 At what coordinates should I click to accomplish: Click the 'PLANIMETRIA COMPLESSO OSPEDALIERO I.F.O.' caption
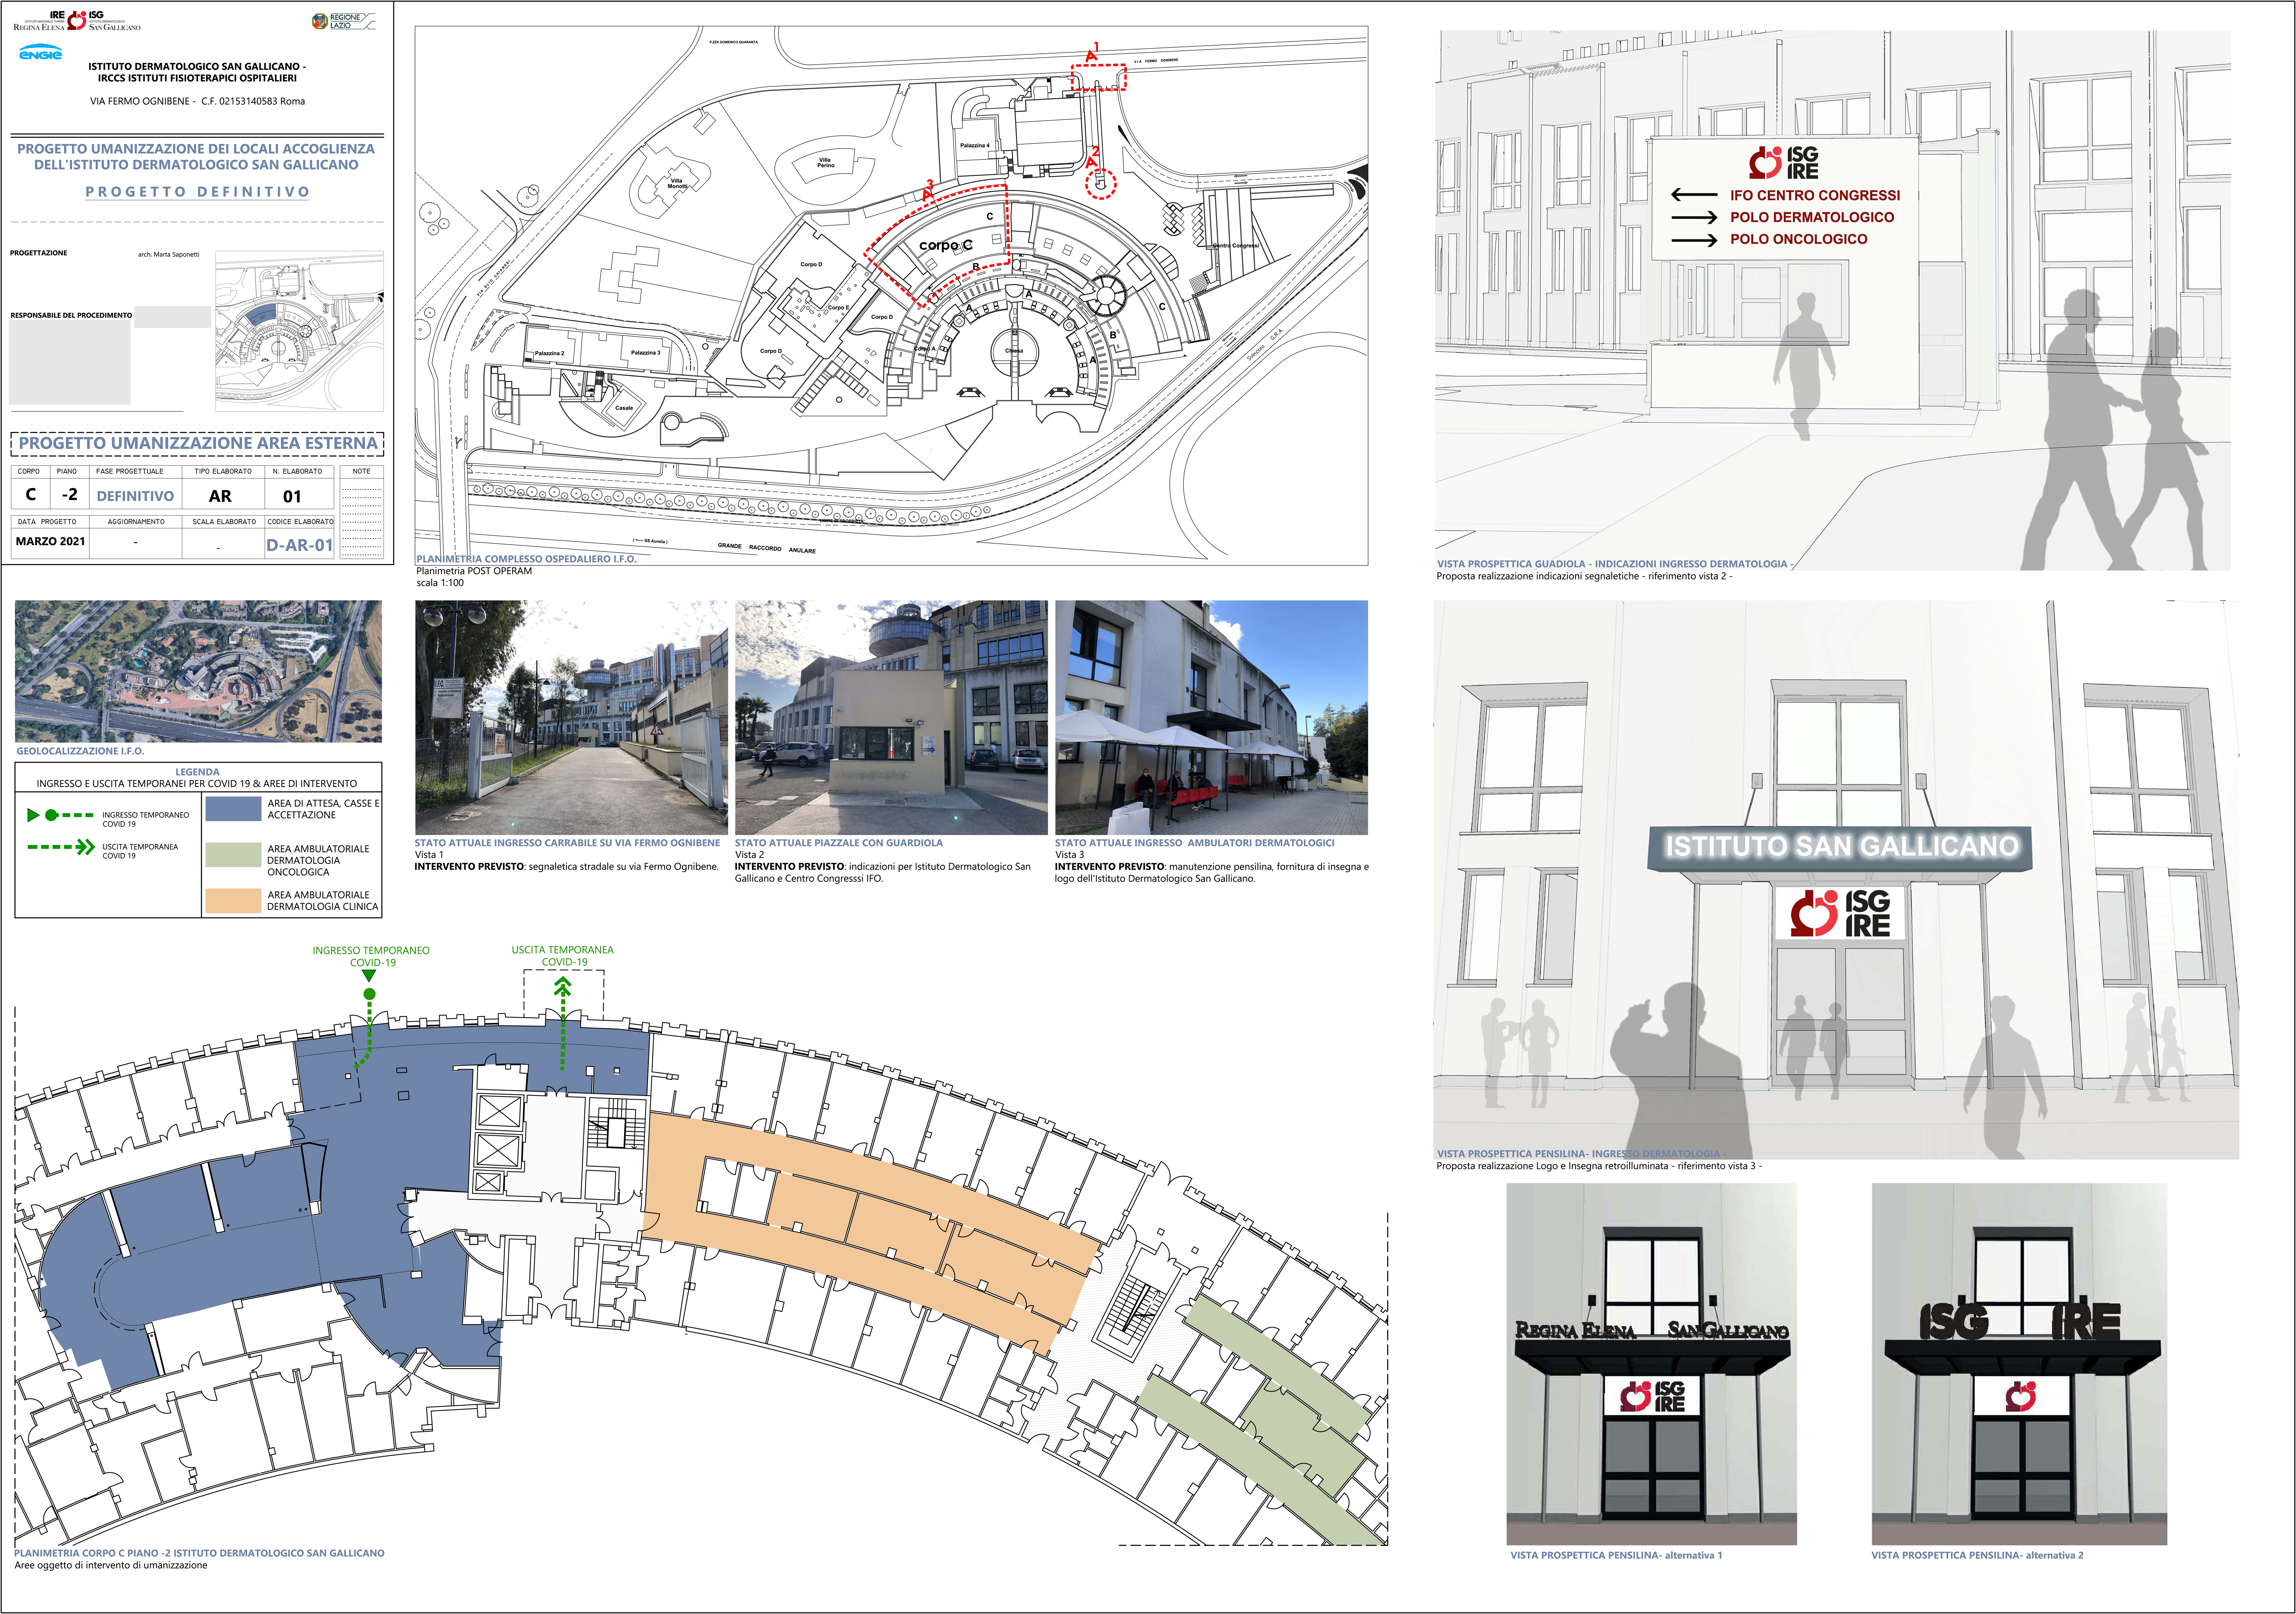pyautogui.click(x=526, y=559)
